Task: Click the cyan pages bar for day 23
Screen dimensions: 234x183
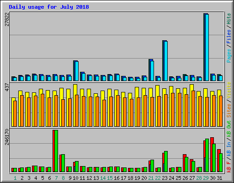Action: (166, 61)
